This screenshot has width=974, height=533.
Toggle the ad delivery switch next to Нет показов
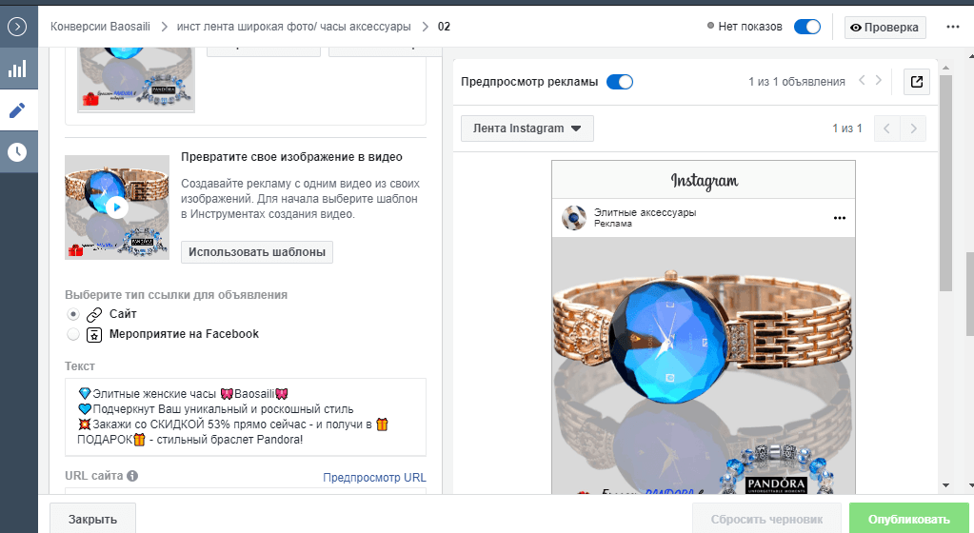tap(806, 27)
